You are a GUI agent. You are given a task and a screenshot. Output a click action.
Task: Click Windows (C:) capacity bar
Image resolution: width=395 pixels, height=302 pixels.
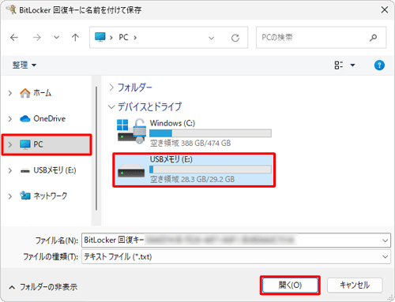click(x=210, y=133)
